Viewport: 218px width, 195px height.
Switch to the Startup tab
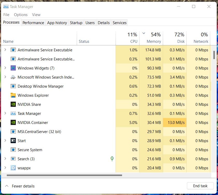click(x=76, y=23)
